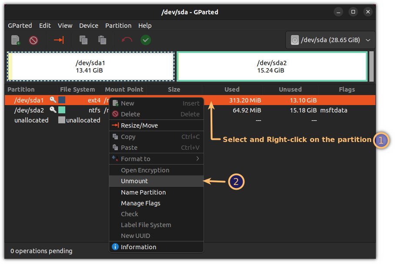Viewport: 395px width, 264px height.
Task: Click the Paste partition toolbar icon
Action: click(102, 40)
